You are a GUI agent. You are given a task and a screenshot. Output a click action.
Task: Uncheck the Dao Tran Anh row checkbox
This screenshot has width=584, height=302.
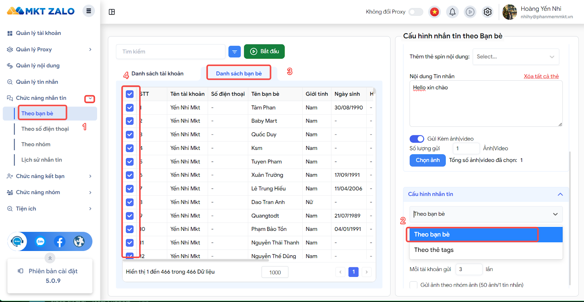tap(130, 202)
